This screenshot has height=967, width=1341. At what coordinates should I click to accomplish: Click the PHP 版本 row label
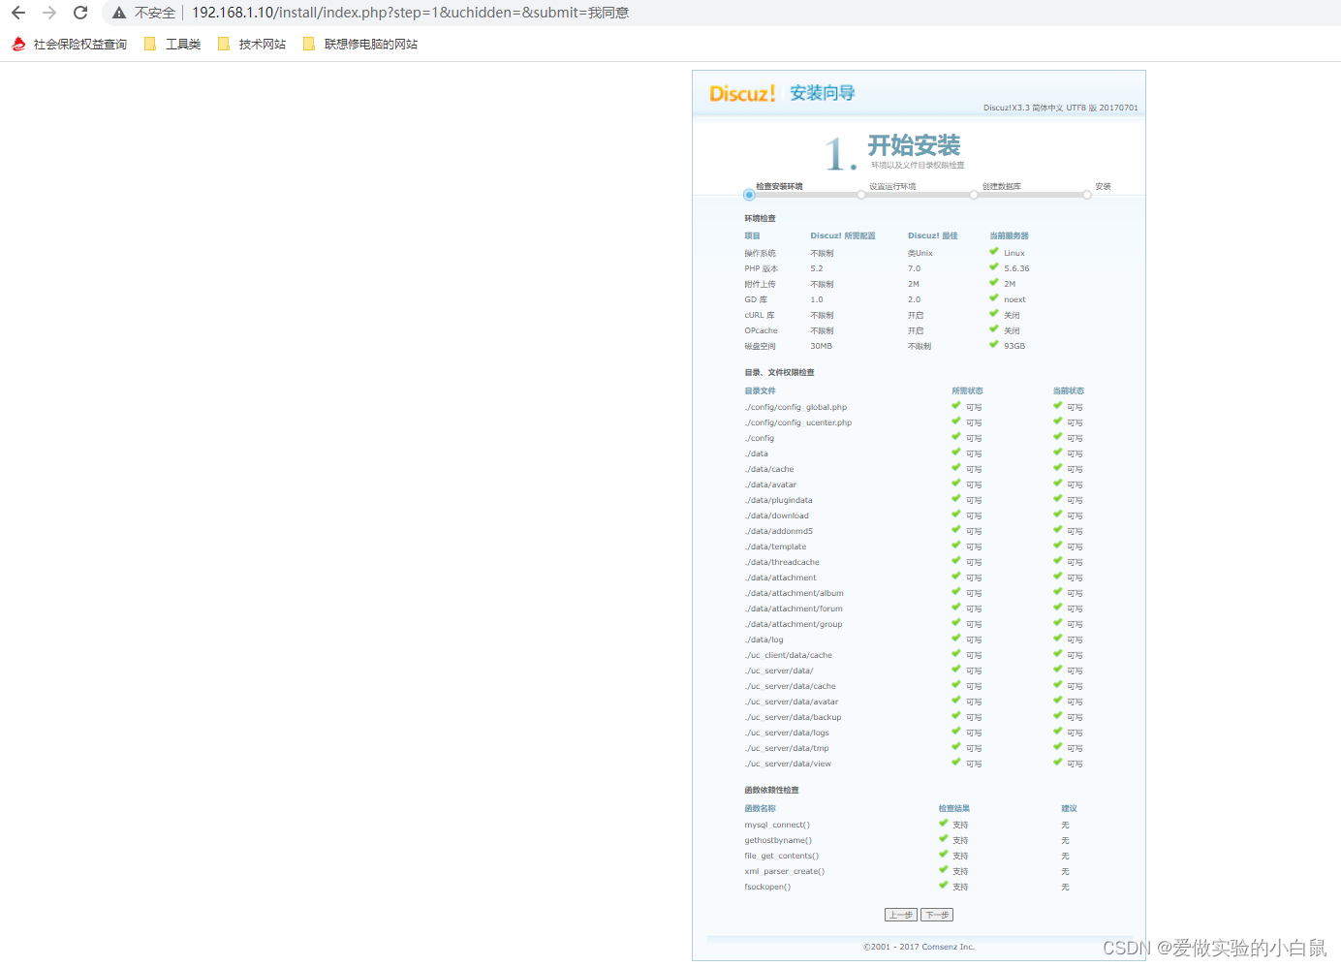(x=761, y=268)
